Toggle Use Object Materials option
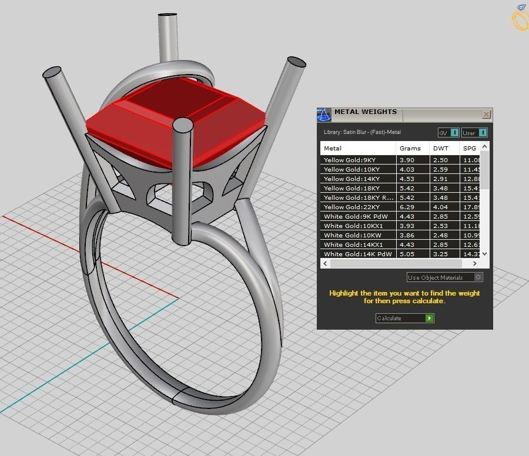This screenshot has height=456, width=529. (x=445, y=277)
